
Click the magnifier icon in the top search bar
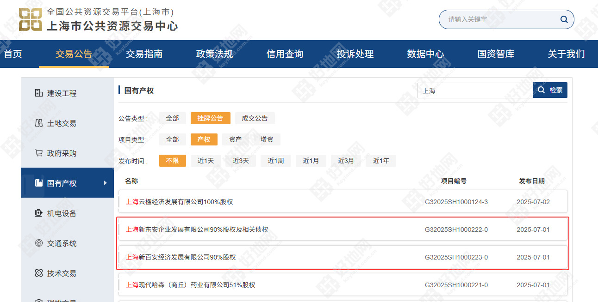(564, 19)
